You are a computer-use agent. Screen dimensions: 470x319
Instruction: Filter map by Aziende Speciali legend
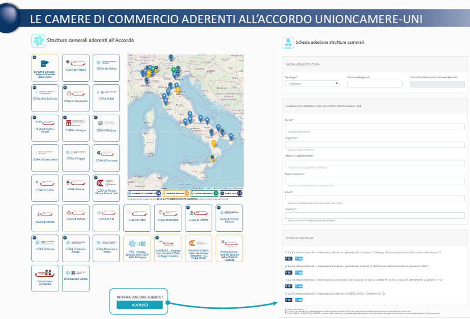pos(176,194)
